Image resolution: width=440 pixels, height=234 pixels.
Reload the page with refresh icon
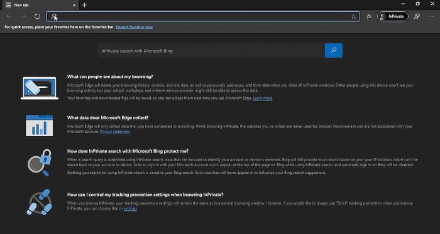click(x=37, y=16)
